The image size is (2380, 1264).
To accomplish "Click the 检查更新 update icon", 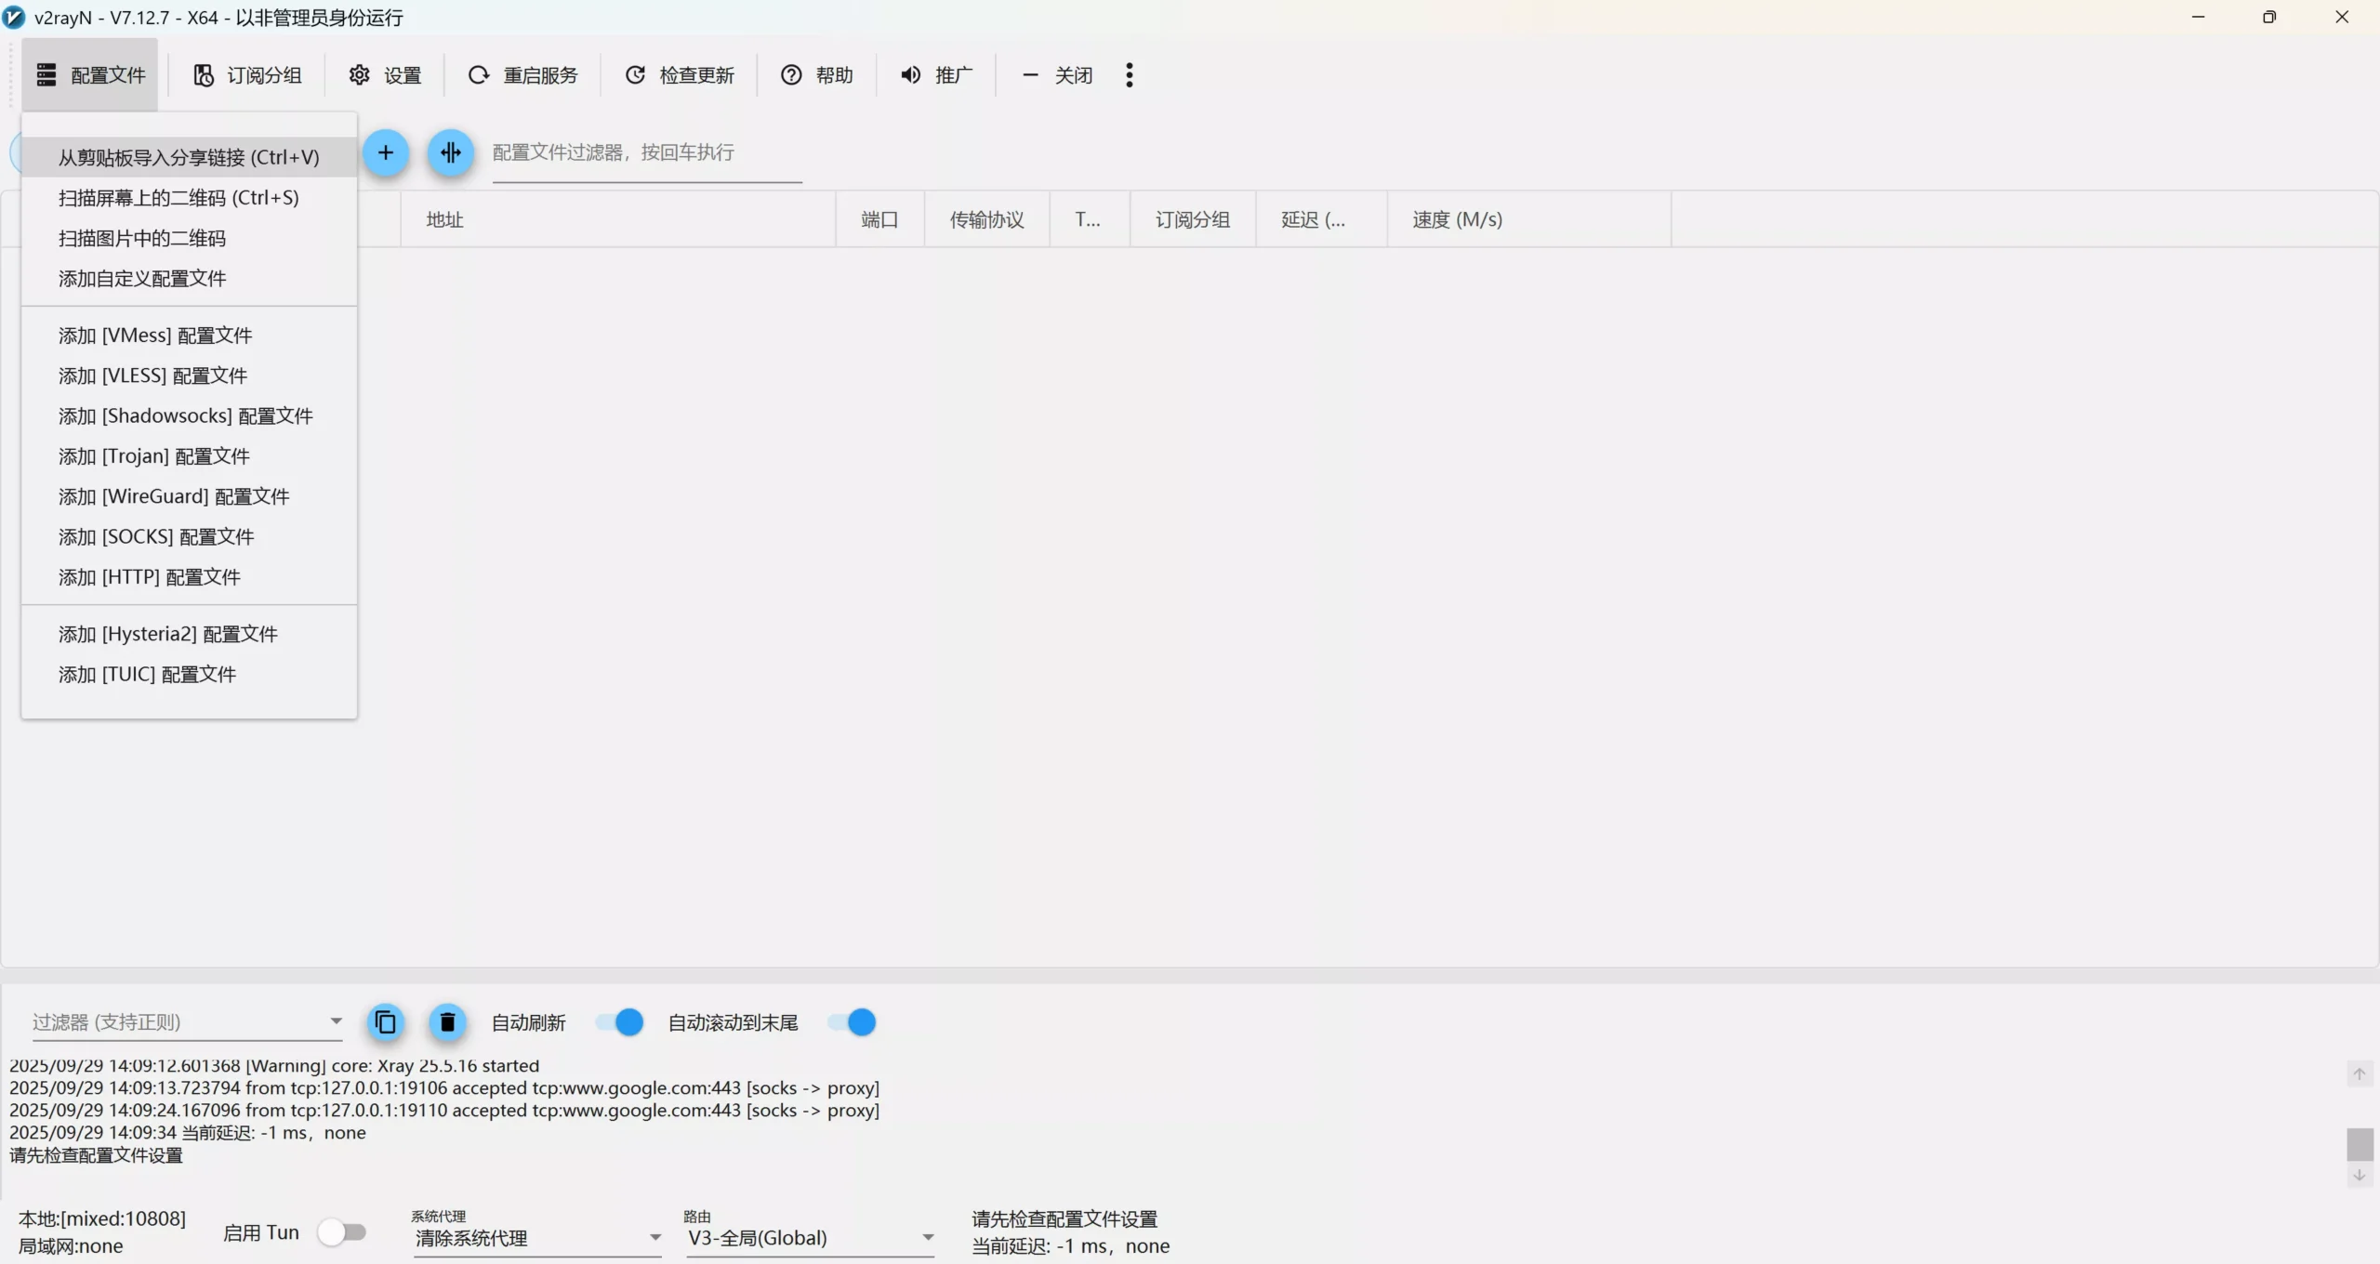I will pyautogui.click(x=635, y=75).
